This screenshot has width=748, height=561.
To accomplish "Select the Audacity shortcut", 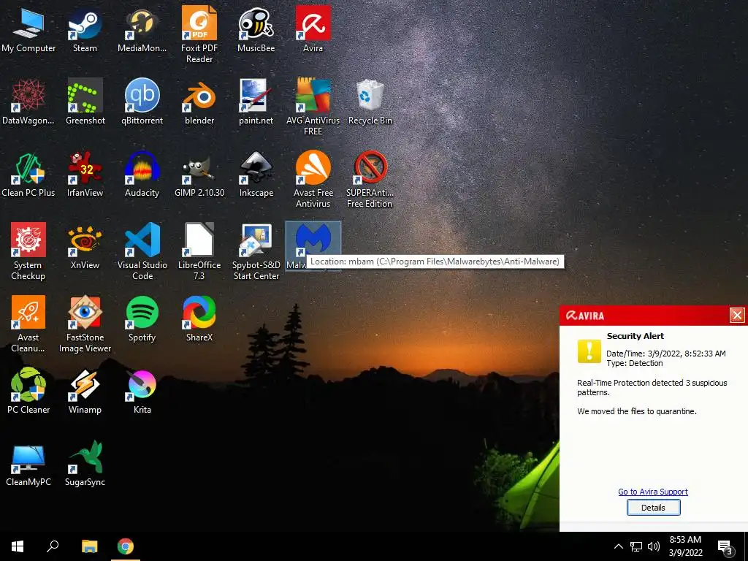I will 142,175.
